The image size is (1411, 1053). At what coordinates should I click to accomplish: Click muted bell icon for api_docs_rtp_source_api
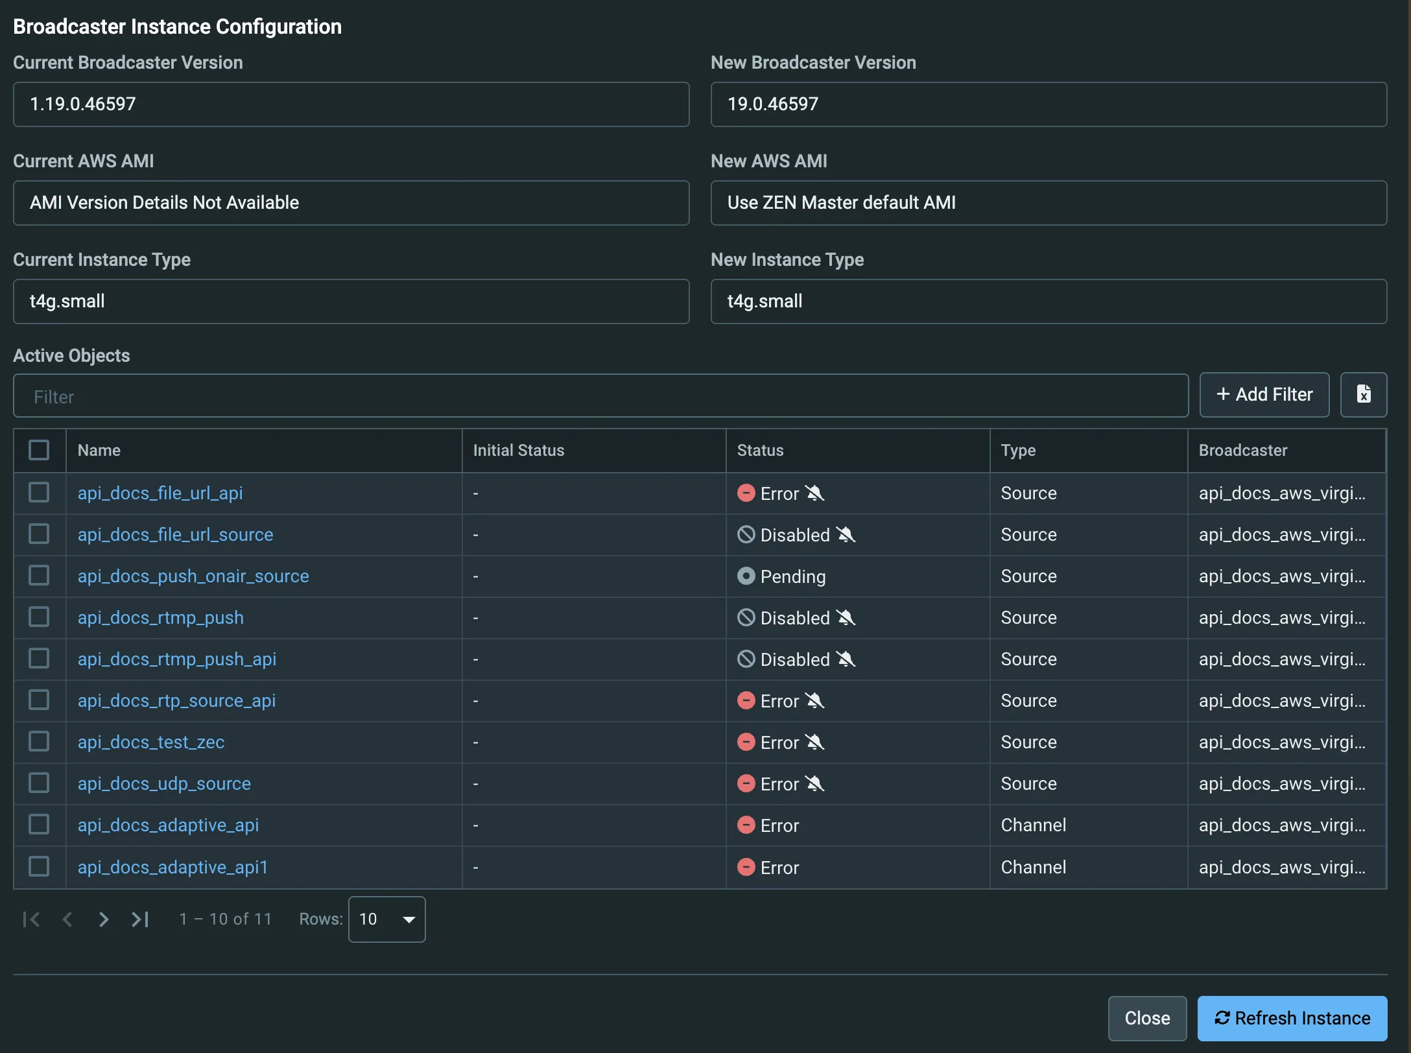815,701
